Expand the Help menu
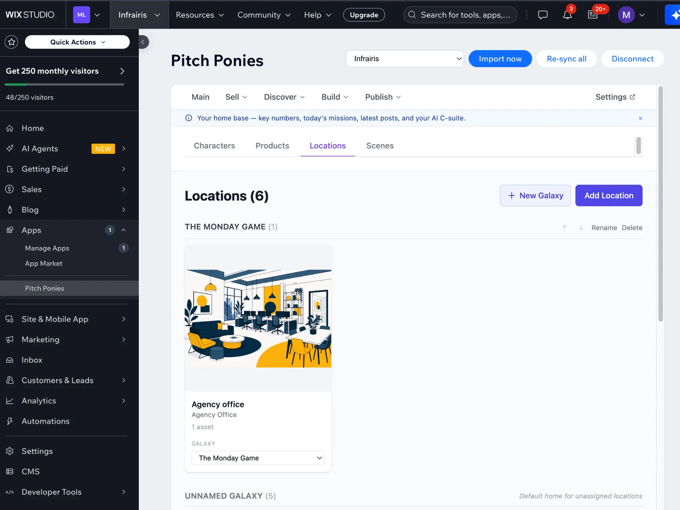This screenshot has height=510, width=680. pyautogui.click(x=318, y=15)
